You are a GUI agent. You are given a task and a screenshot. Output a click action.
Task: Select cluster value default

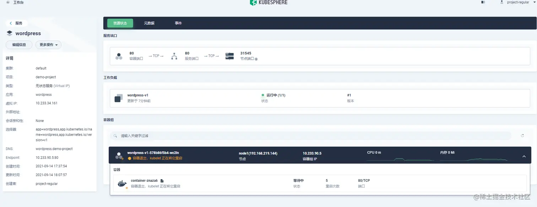point(41,68)
